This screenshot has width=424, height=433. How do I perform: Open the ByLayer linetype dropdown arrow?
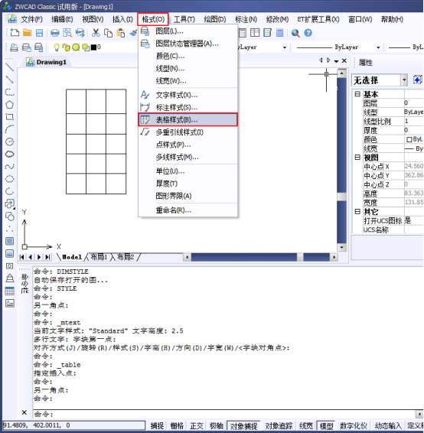point(378,47)
